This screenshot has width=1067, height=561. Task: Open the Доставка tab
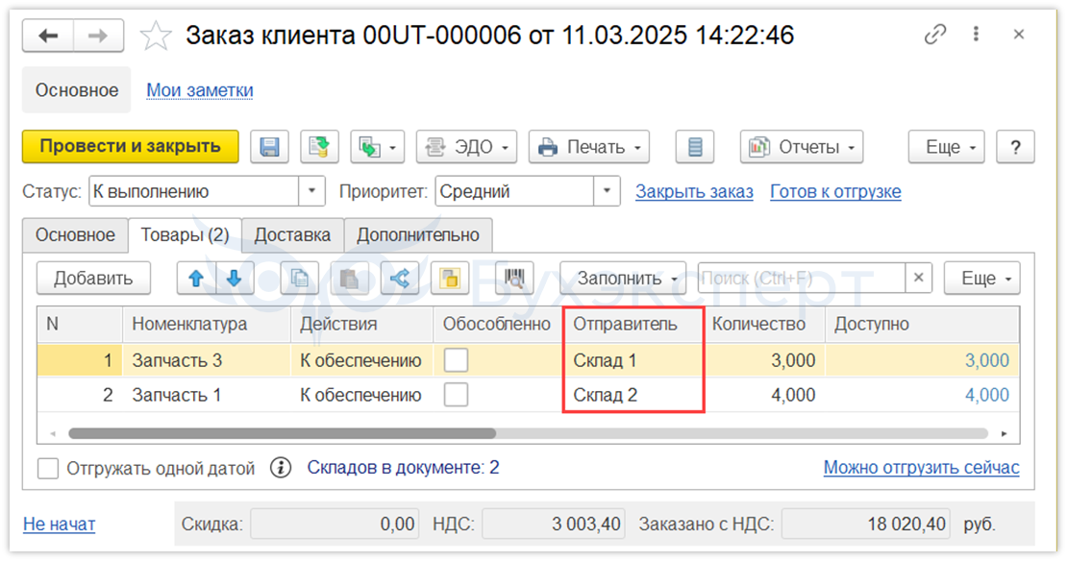pos(292,235)
